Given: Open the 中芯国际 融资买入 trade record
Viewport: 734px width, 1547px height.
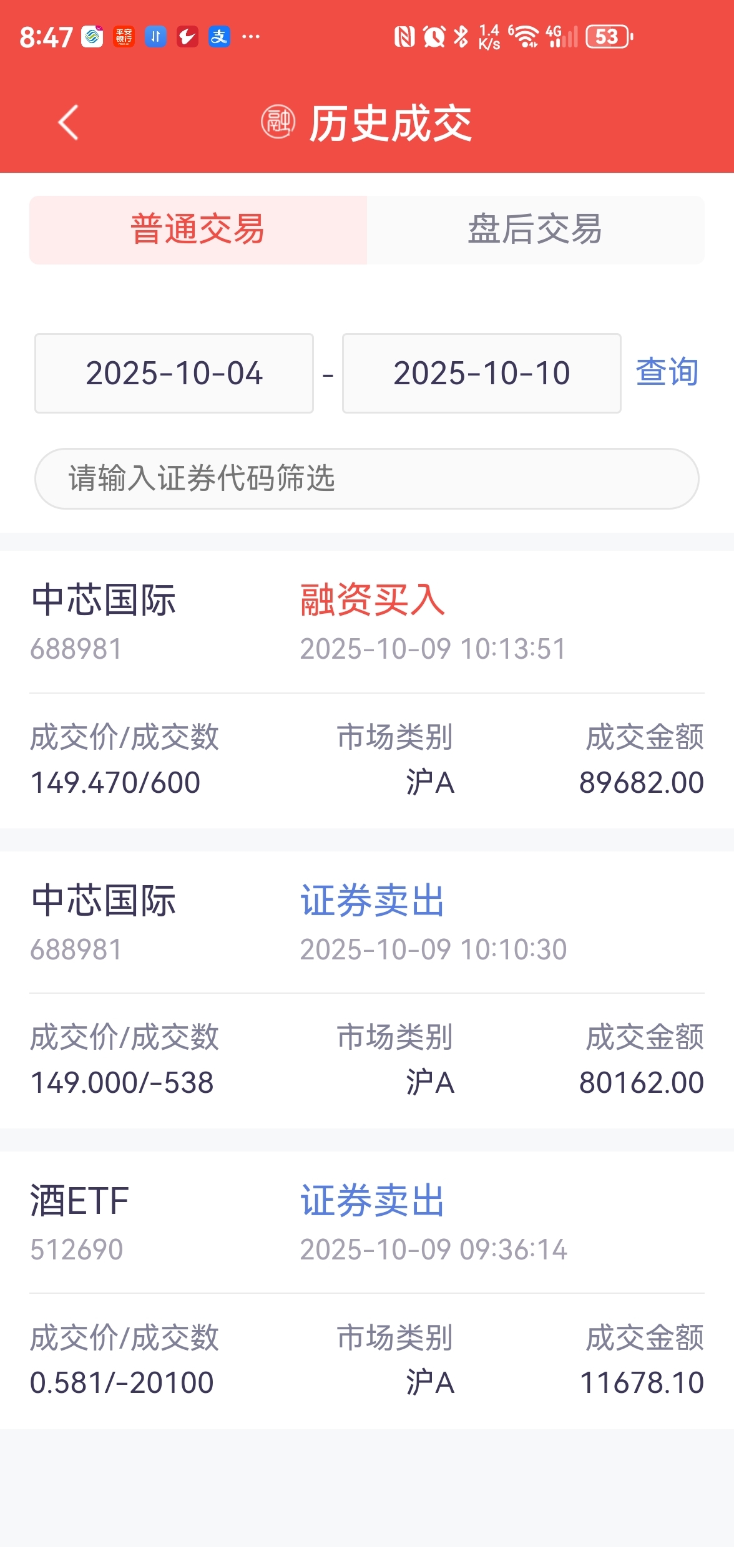Looking at the screenshot, I should [x=366, y=689].
